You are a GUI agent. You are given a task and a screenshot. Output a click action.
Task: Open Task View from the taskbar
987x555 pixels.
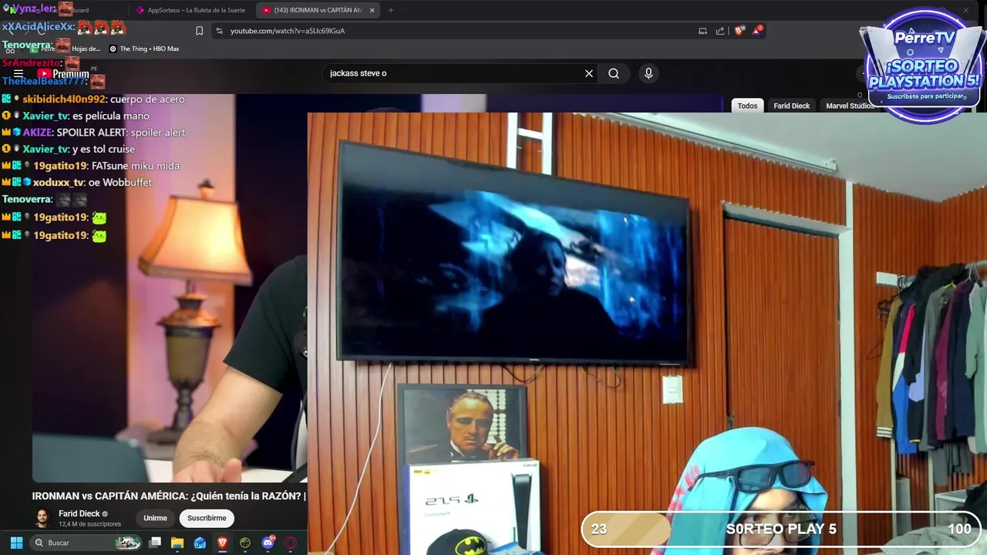point(155,543)
